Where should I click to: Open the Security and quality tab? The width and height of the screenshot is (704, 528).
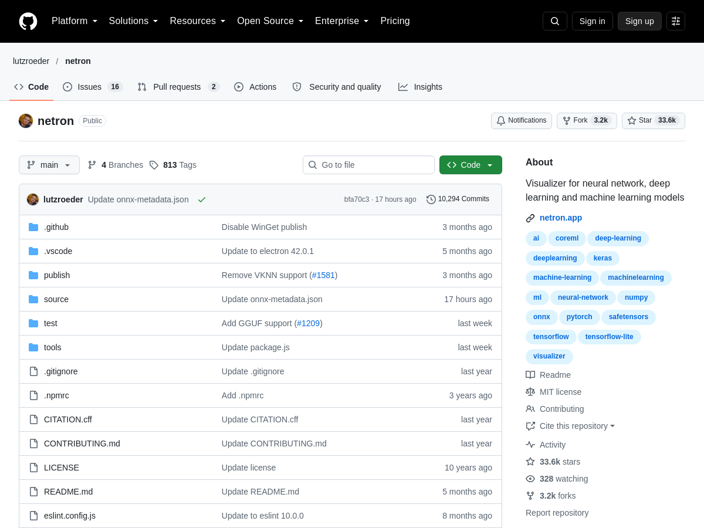(x=337, y=87)
